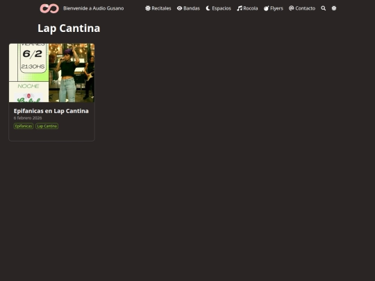375x281 pixels.
Task: Select the Epifanicas tag badge
Action: (x=24, y=126)
